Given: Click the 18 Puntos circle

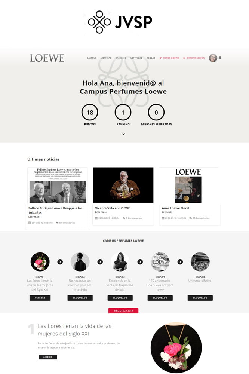Looking at the screenshot, I should 90,112.
